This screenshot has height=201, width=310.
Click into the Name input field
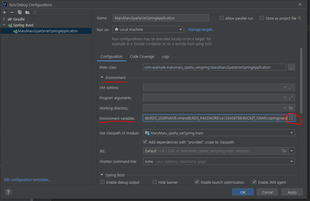(x=161, y=18)
